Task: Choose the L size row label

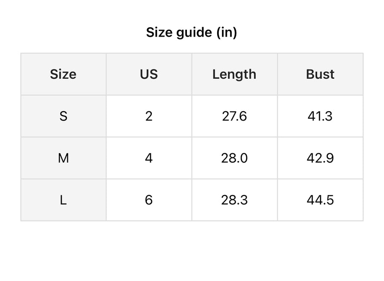Action: [63, 200]
